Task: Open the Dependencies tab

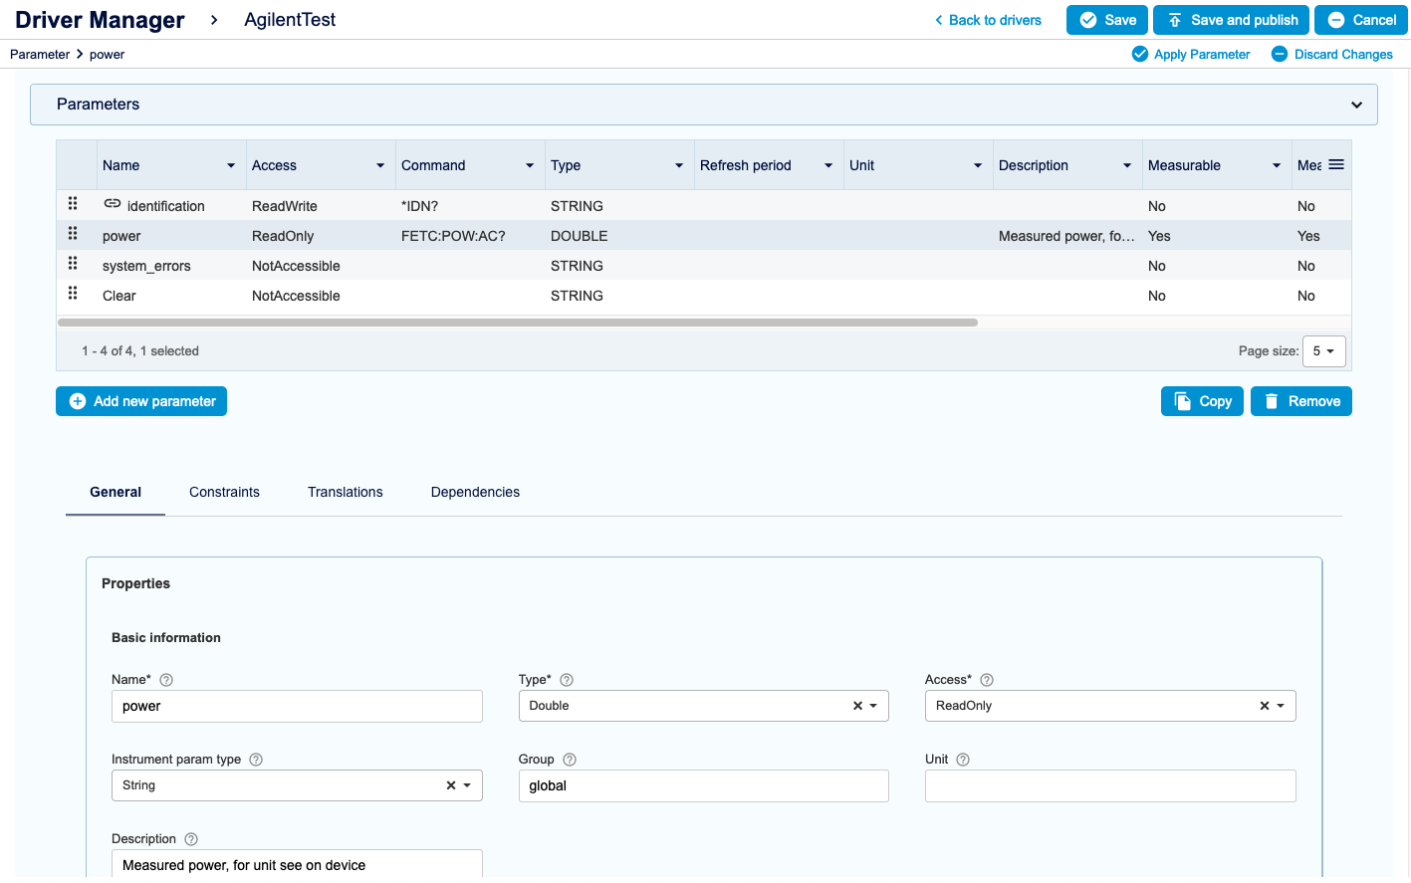Action: click(x=475, y=492)
